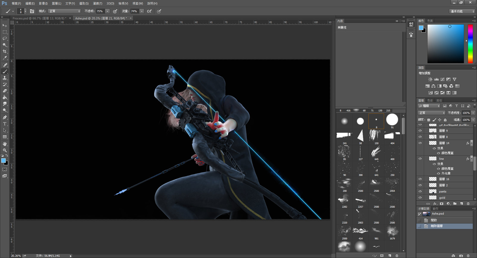Open the layer filter 種類 dropdown

point(429,106)
